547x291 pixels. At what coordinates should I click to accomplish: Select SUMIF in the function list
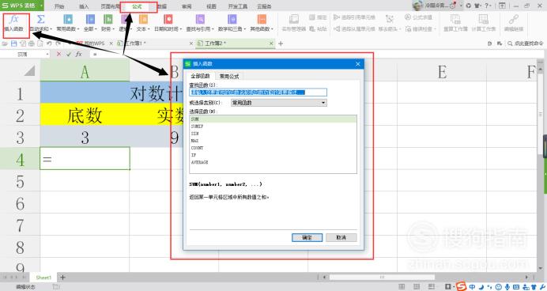pyautogui.click(x=273, y=127)
